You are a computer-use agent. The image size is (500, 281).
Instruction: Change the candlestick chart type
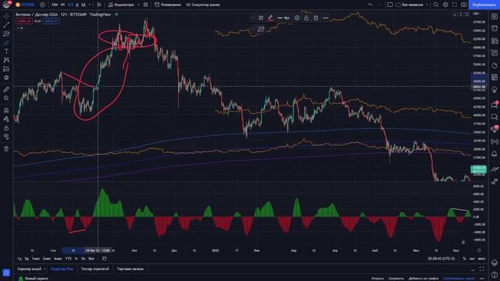[x=99, y=5]
